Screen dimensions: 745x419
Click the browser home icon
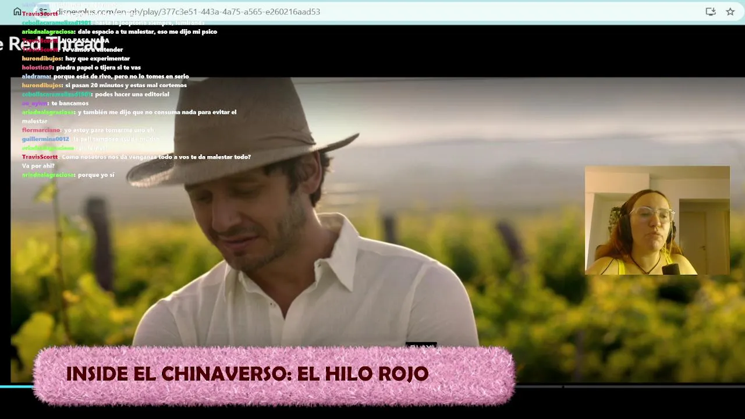coord(17,12)
